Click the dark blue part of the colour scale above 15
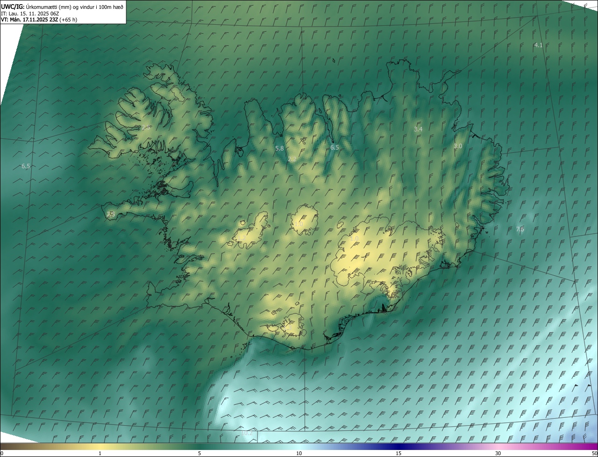This screenshot has width=598, height=457. 399,447
